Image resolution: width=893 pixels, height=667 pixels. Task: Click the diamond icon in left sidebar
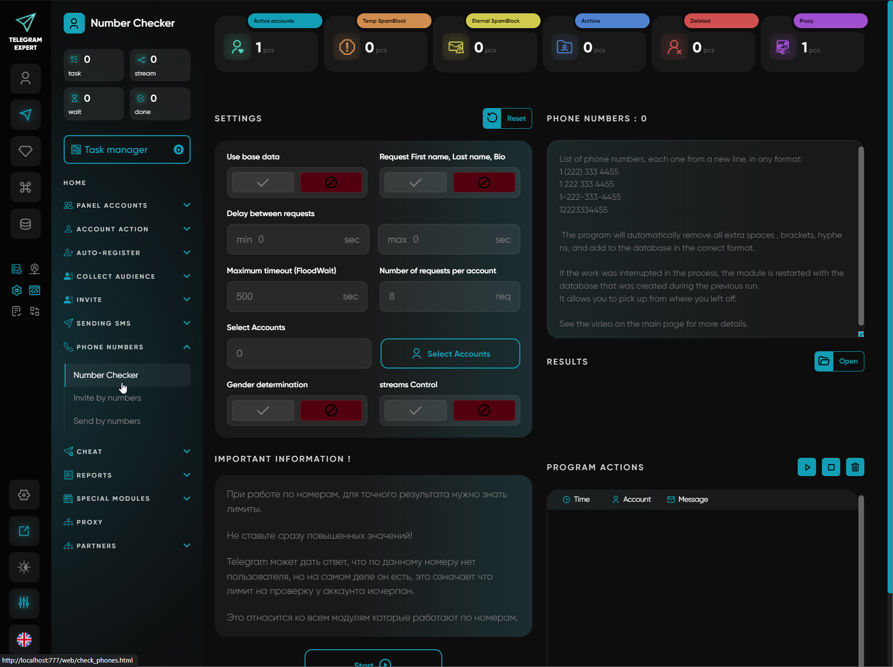coord(25,151)
